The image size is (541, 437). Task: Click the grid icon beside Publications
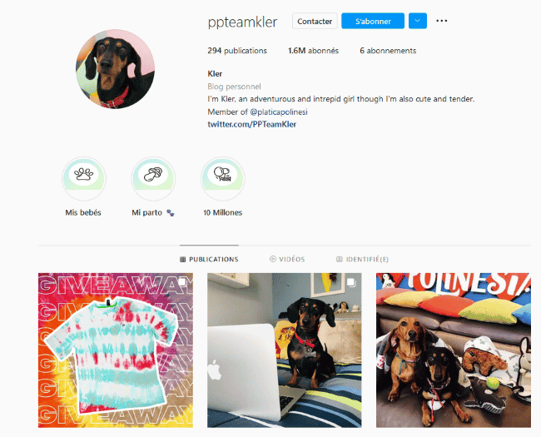[x=183, y=259]
